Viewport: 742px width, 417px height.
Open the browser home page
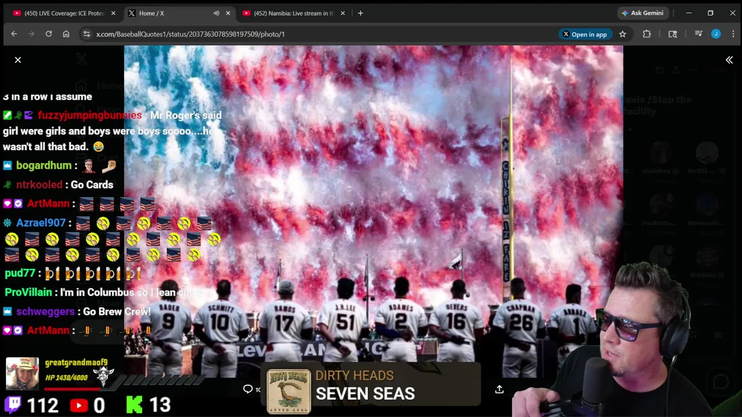pyautogui.click(x=66, y=34)
